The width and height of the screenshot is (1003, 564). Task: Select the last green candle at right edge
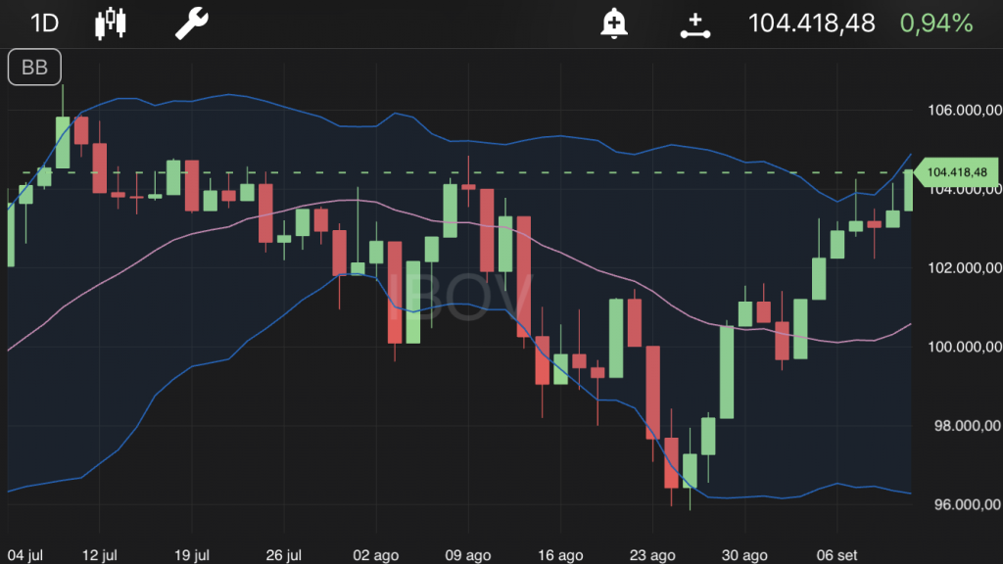pyautogui.click(x=908, y=191)
